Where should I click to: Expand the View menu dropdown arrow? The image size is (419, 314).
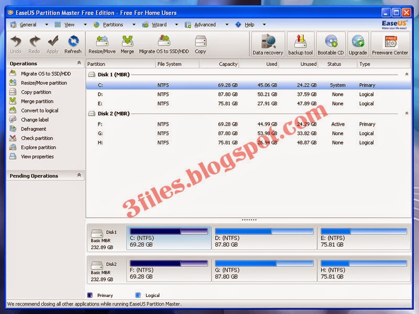tap(85, 25)
